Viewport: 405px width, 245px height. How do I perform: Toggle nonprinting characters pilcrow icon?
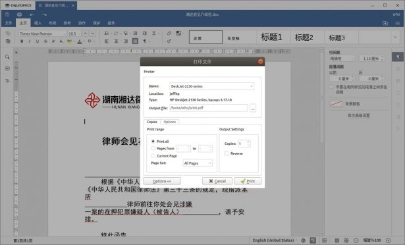coord(145,41)
